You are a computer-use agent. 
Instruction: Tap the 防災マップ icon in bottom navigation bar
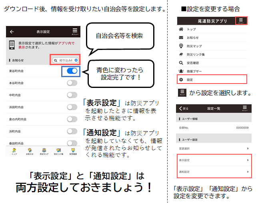point(44,151)
